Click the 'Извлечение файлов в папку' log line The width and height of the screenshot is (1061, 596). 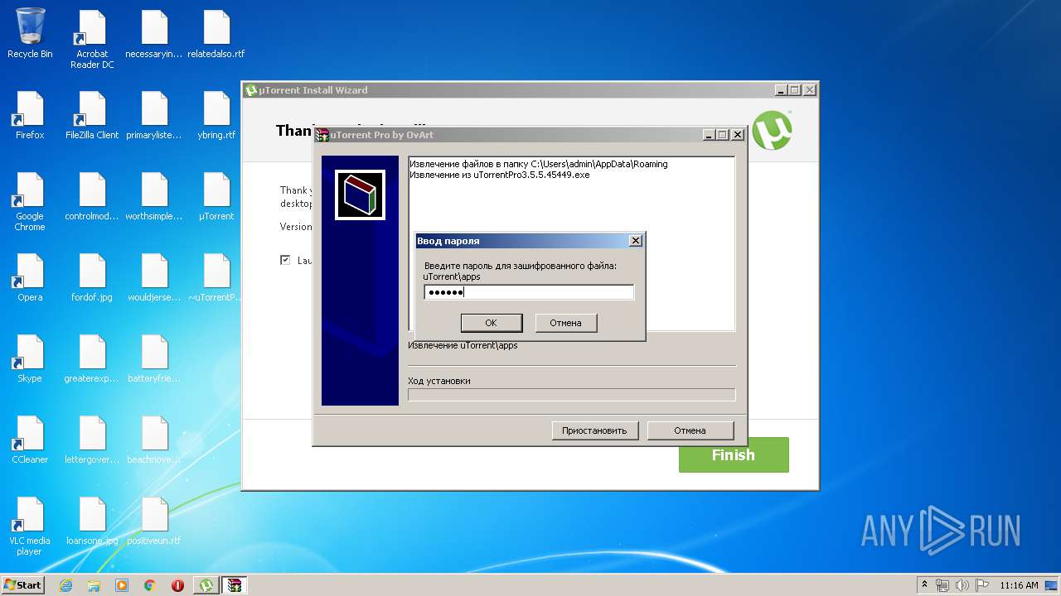tap(539, 164)
